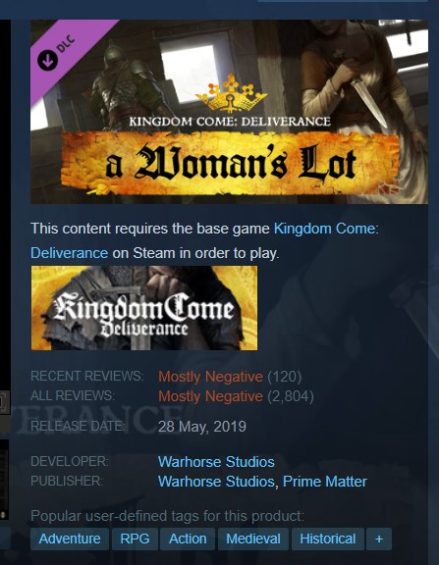Click the DLC download arrow icon
439x565 pixels.
tap(47, 60)
